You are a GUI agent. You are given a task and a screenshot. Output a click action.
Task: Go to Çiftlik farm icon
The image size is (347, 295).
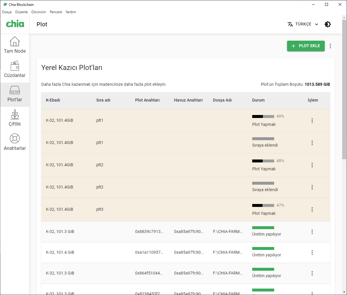[x=15, y=114]
